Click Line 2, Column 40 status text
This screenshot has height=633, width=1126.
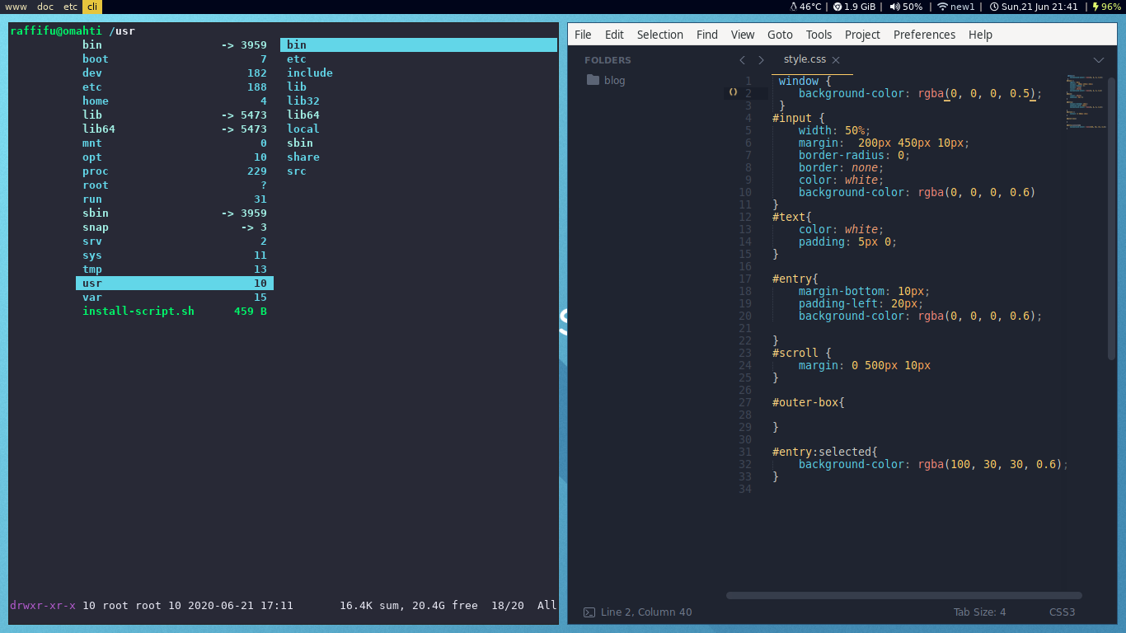pyautogui.click(x=646, y=612)
